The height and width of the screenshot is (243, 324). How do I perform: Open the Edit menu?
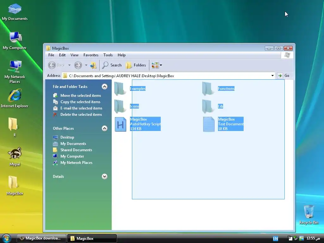click(62, 55)
